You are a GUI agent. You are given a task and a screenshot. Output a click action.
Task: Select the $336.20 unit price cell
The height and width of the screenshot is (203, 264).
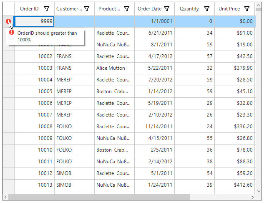pyautogui.click(x=235, y=127)
